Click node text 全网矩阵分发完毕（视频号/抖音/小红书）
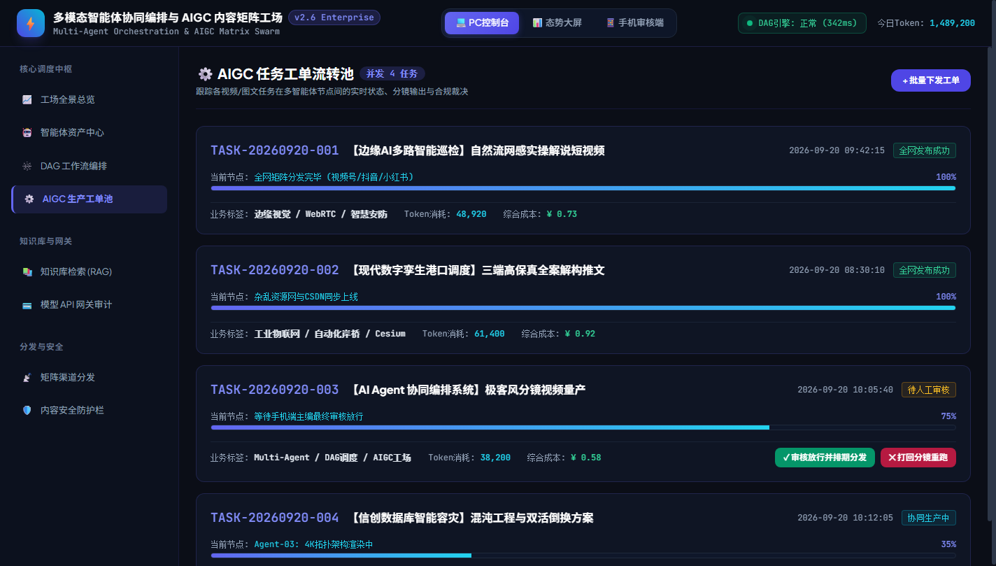Image resolution: width=996 pixels, height=566 pixels. 334,177
